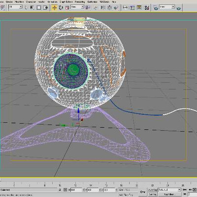Open the Rendering menu
197x197 pixels.
pyautogui.click(x=80, y=2)
